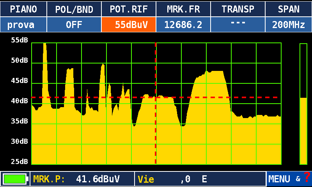The width and height of the screenshot is (312, 187).
Task: Click the 40dB axis label
Action: (19, 101)
